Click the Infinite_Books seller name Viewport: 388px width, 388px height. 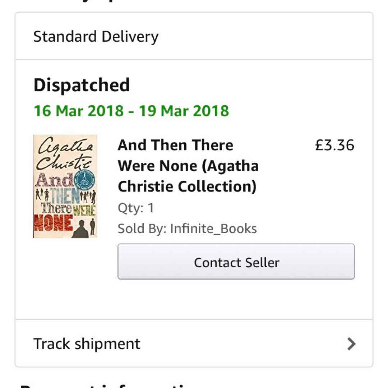click(213, 228)
